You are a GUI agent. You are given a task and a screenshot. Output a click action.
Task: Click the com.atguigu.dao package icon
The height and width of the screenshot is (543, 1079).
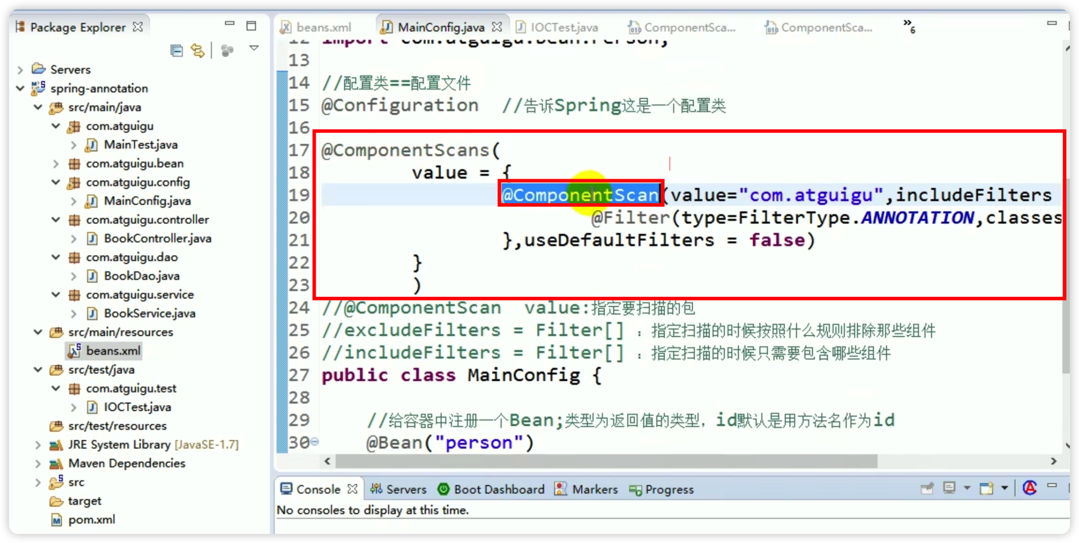[x=74, y=257]
